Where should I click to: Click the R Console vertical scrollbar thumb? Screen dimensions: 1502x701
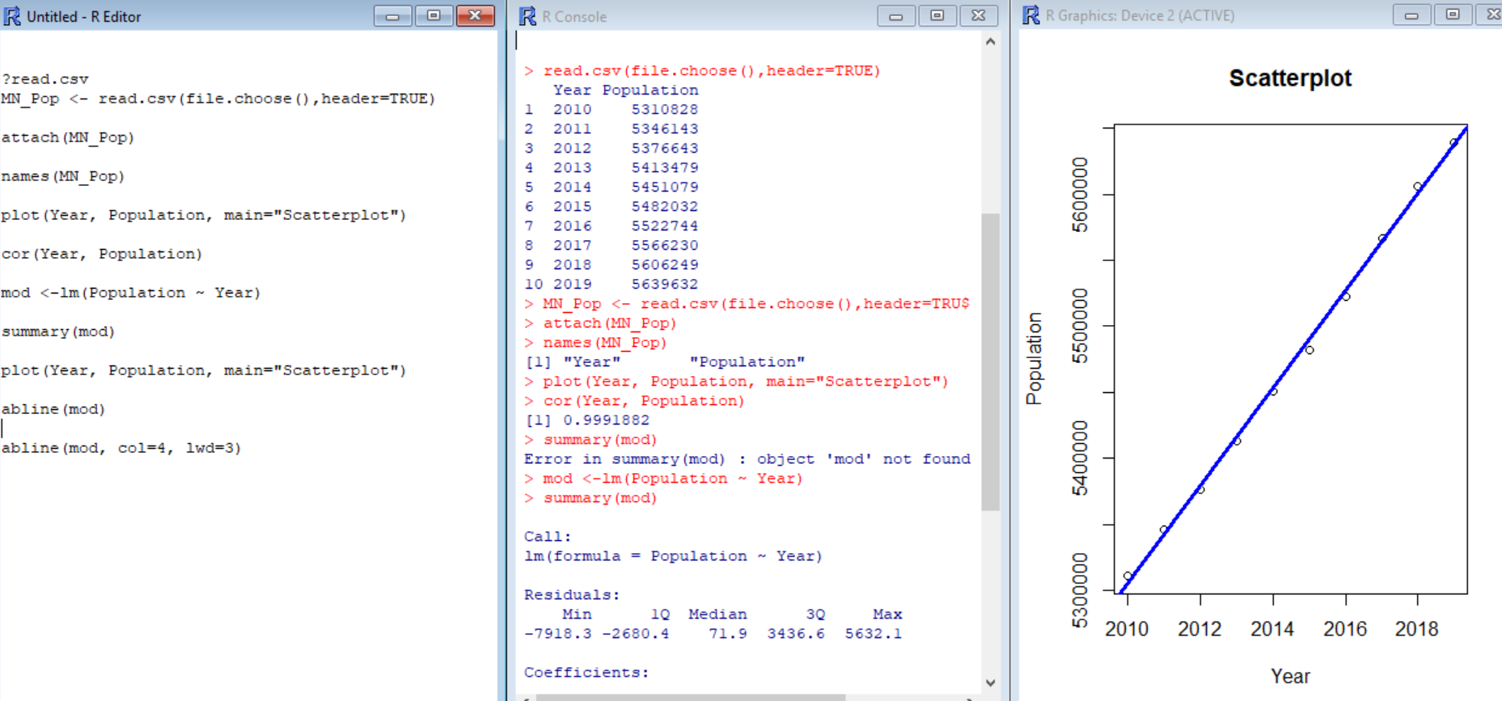pyautogui.click(x=991, y=362)
